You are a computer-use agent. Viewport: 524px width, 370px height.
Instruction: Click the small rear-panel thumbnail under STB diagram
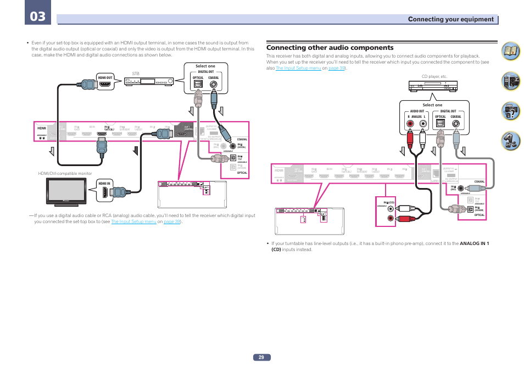pyautogui.click(x=192, y=195)
